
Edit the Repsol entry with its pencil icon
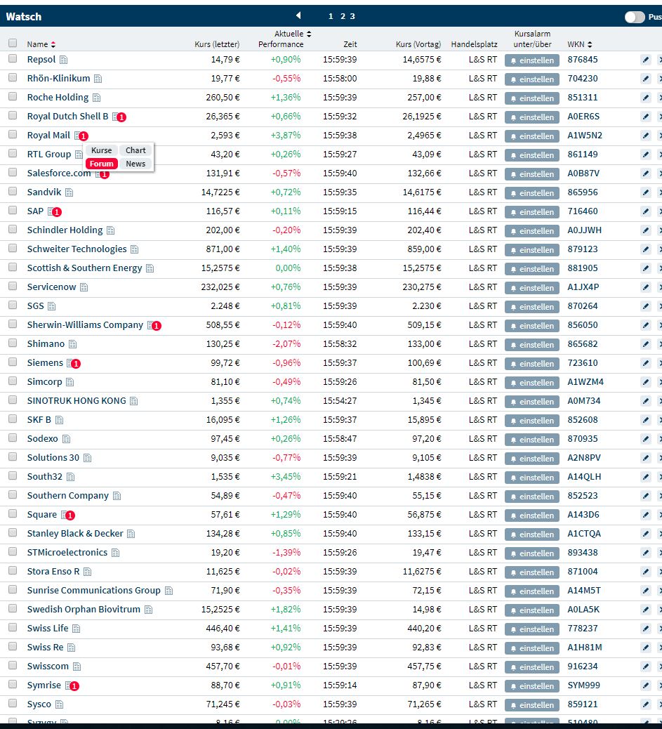646,60
